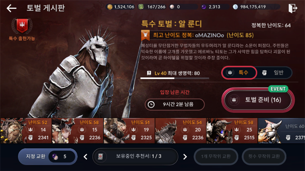Tap the 1개 무작위 교환 button
Viewport: 305px width, 171px height.
(216, 157)
